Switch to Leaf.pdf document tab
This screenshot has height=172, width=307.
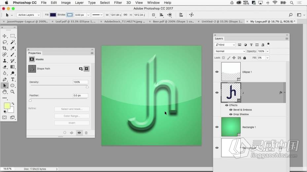coord(75,21)
